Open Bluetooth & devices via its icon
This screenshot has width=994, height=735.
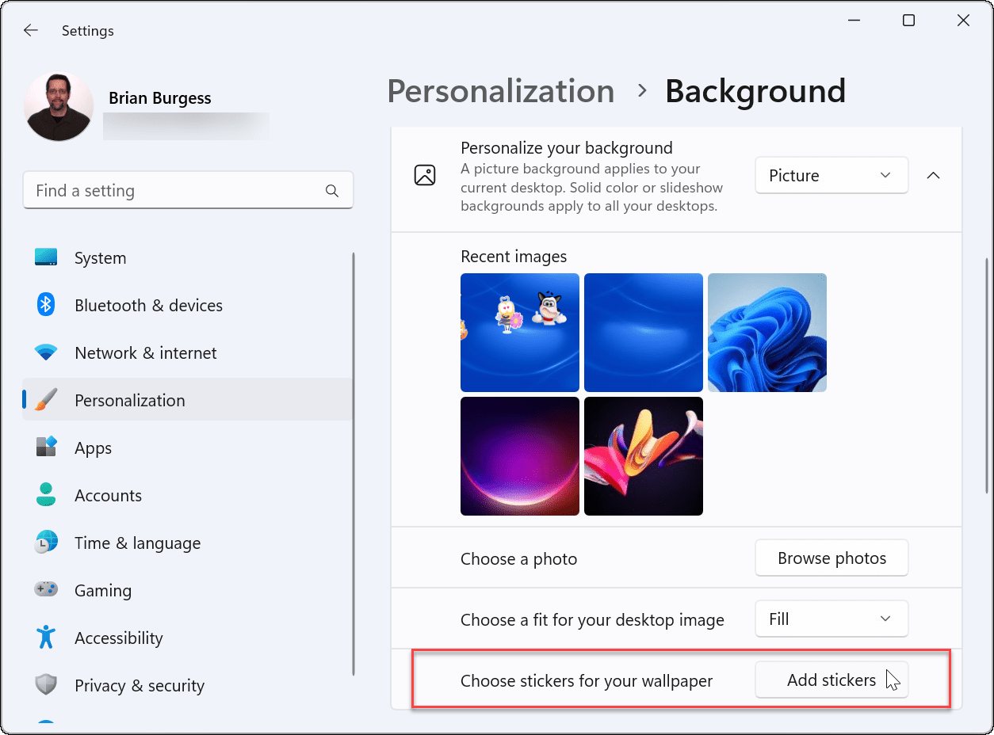[46, 305]
